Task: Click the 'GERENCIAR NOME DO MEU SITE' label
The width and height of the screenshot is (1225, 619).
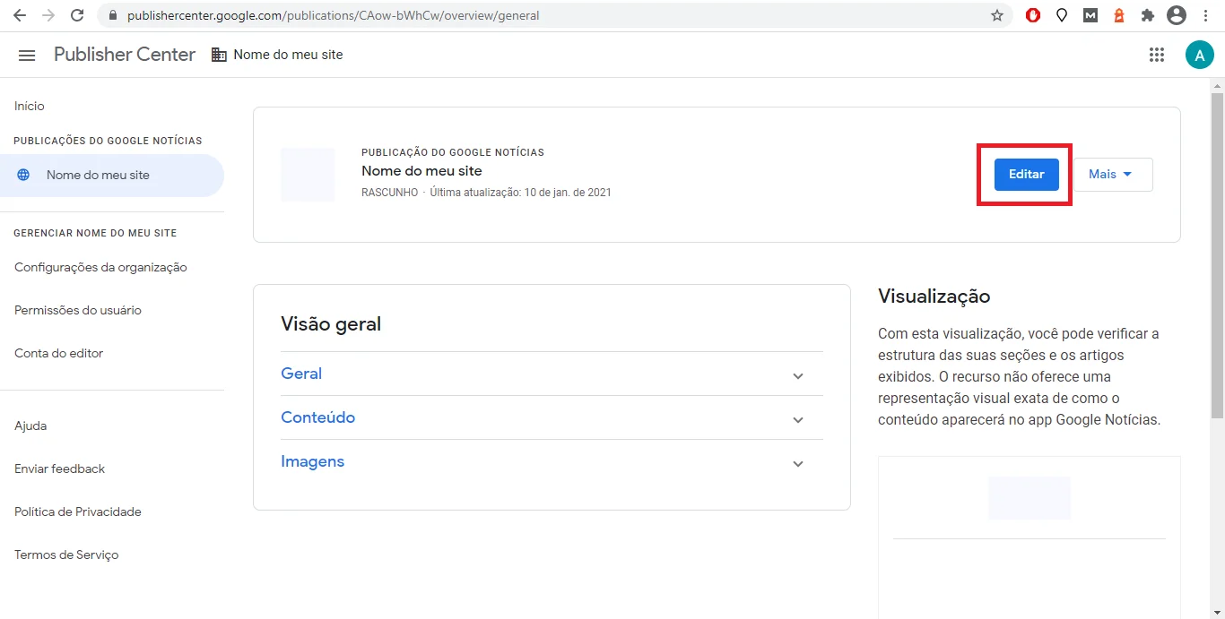Action: click(x=95, y=233)
